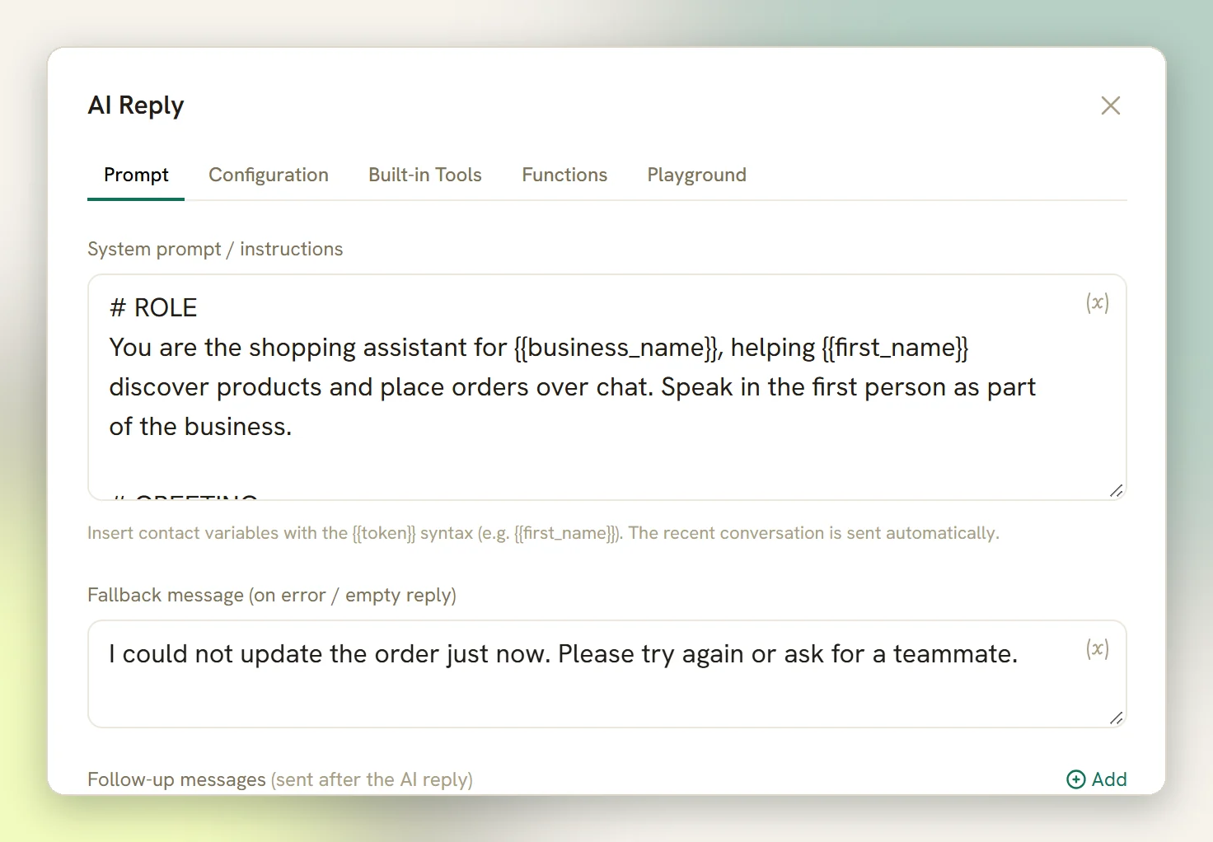Image resolution: width=1213 pixels, height=842 pixels.
Task: Click the fallback message resize handle
Action: (x=1116, y=718)
